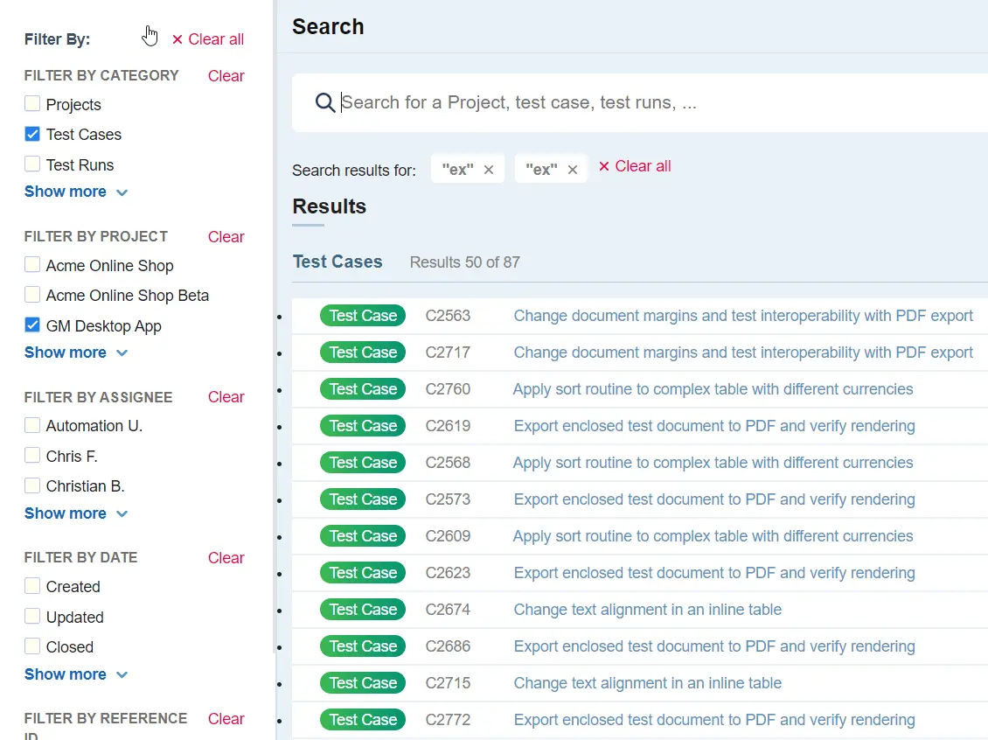Check the Christian B. assignee checkbox
This screenshot has height=740, width=988.
point(32,485)
